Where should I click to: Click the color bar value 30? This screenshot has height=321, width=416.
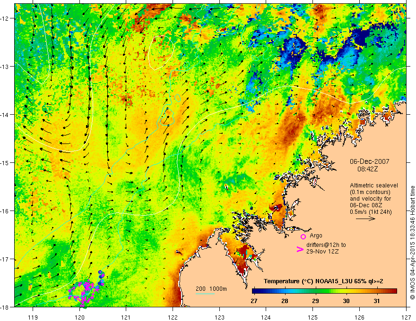(x=346, y=301)
